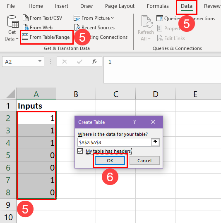This screenshot has width=221, height=223.
Task: Open Existing Connections
Action: pos(109,37)
